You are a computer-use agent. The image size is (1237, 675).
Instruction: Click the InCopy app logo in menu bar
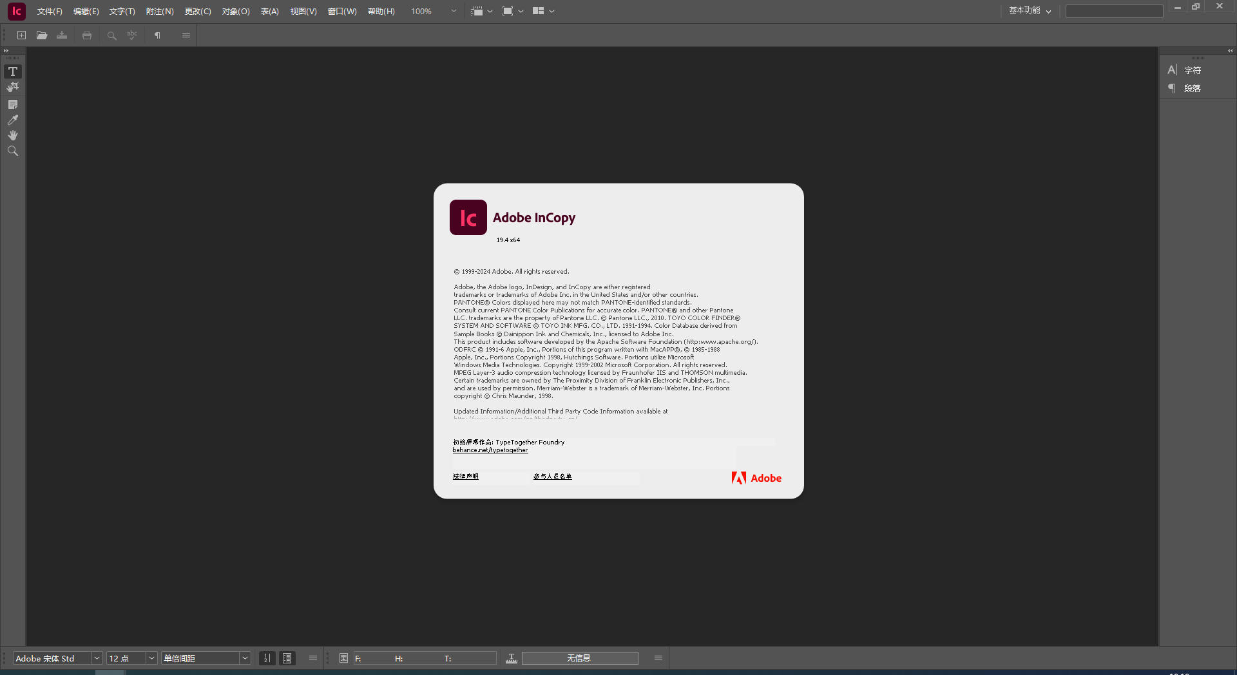click(17, 11)
